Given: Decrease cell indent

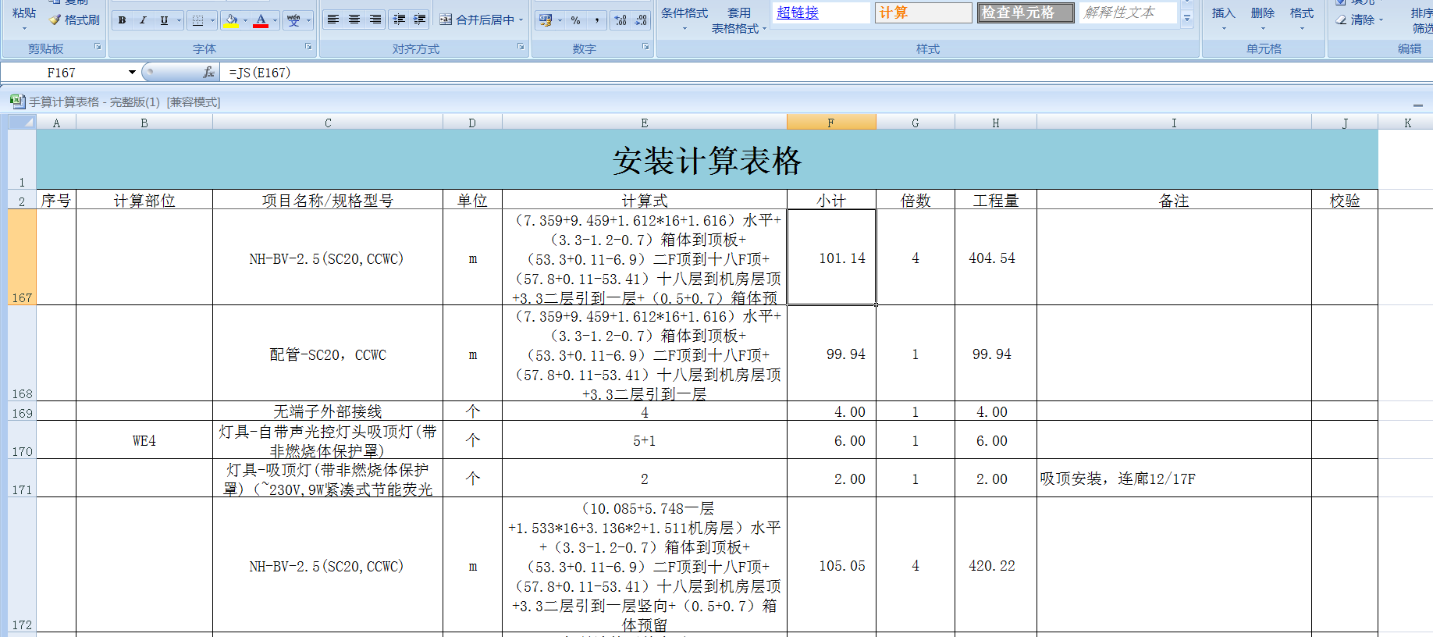Looking at the screenshot, I should (400, 20).
